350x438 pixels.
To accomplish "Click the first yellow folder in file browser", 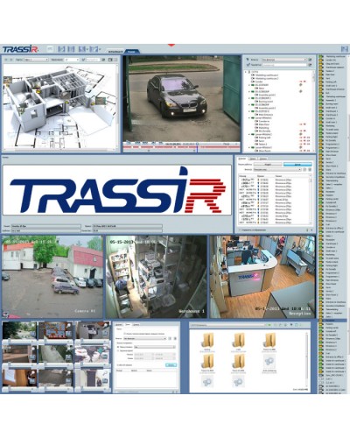I will (x=207, y=340).
